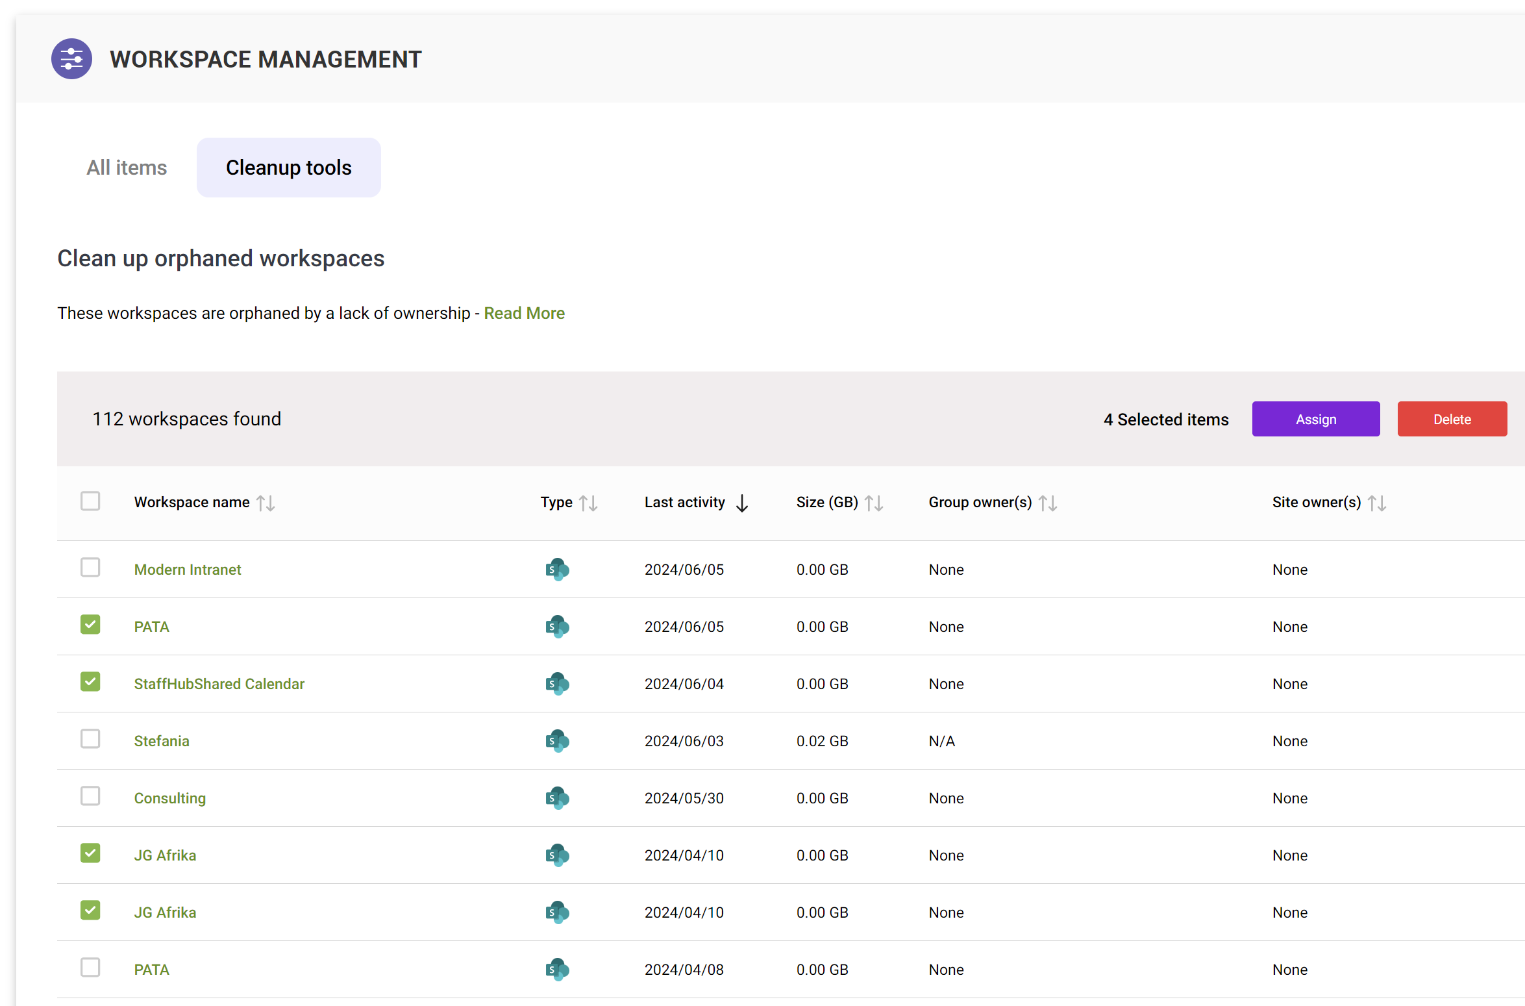Click the SharePoint type icon for Modern Intranet
Screen dimensions: 1525x1006
pyautogui.click(x=557, y=570)
